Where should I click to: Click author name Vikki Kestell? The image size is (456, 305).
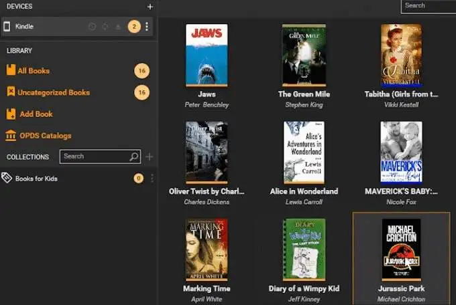click(401, 105)
